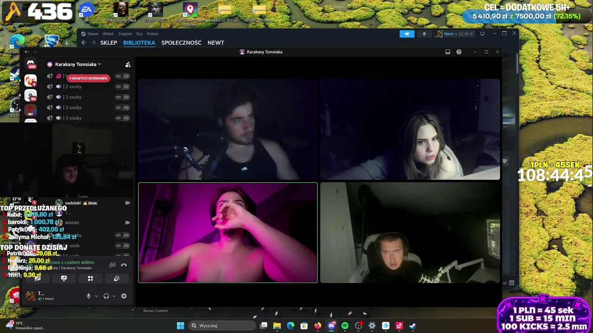Open Windows Start menu
This screenshot has height=333, width=593.
180,326
